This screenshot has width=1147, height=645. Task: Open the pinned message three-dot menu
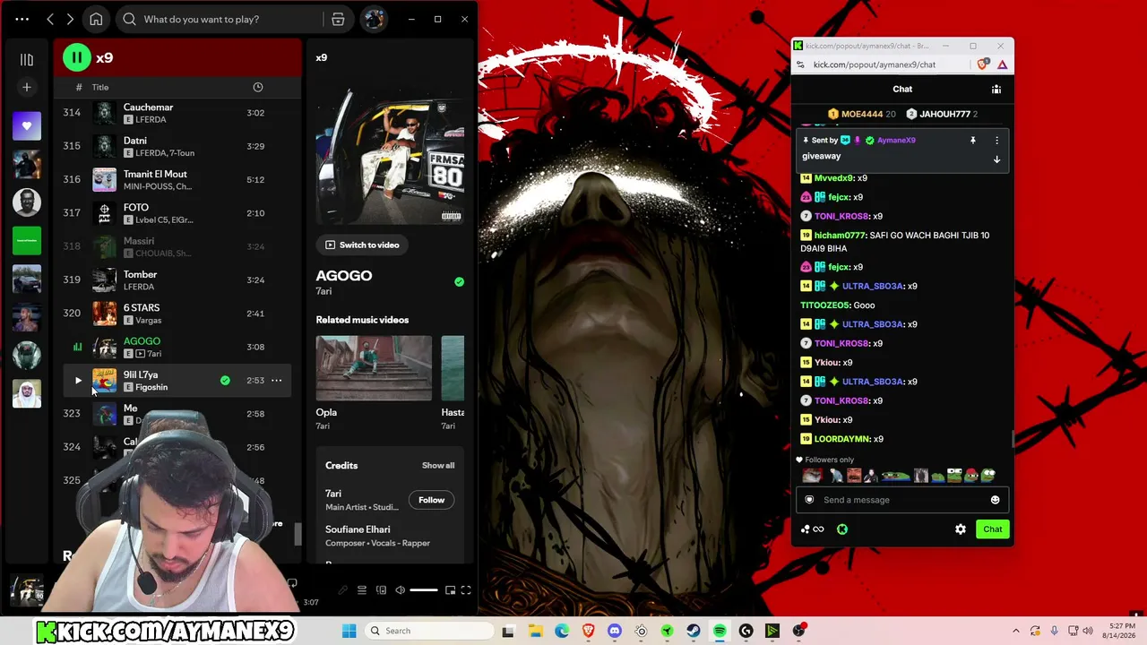click(996, 141)
